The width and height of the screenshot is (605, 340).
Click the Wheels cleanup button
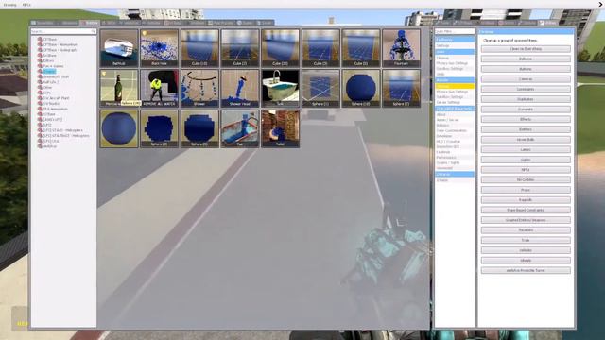(526, 261)
